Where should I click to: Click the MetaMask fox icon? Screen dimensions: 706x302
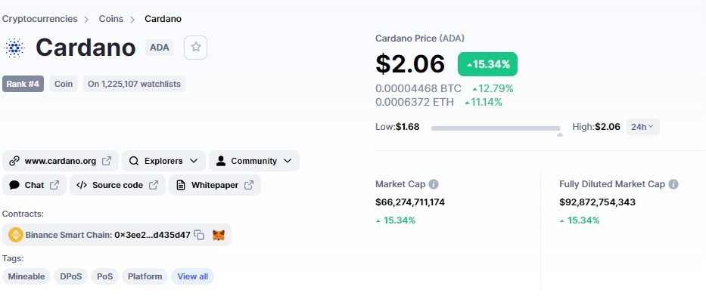pos(218,235)
